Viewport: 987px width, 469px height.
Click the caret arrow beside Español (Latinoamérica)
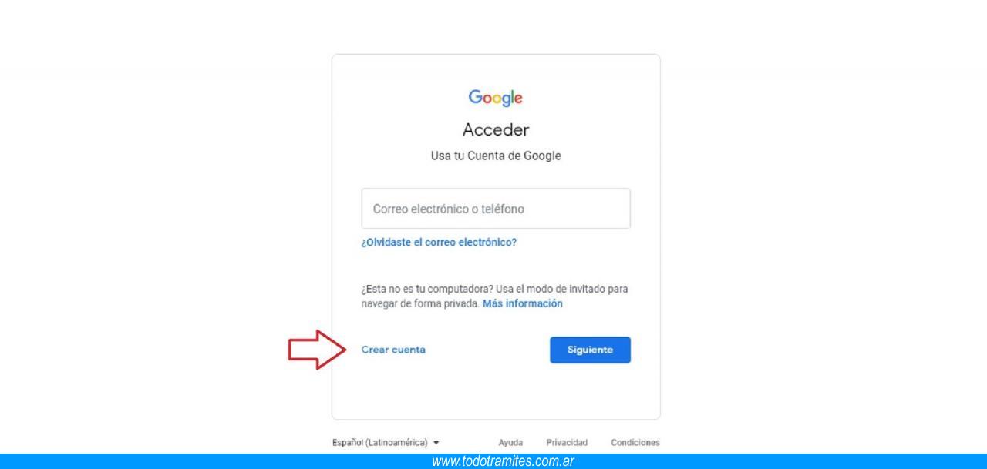click(436, 443)
